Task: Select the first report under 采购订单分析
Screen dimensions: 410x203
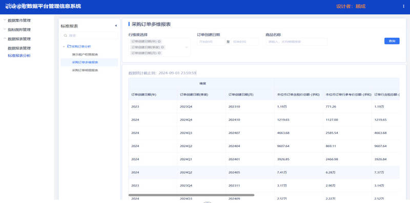Action: point(85,55)
